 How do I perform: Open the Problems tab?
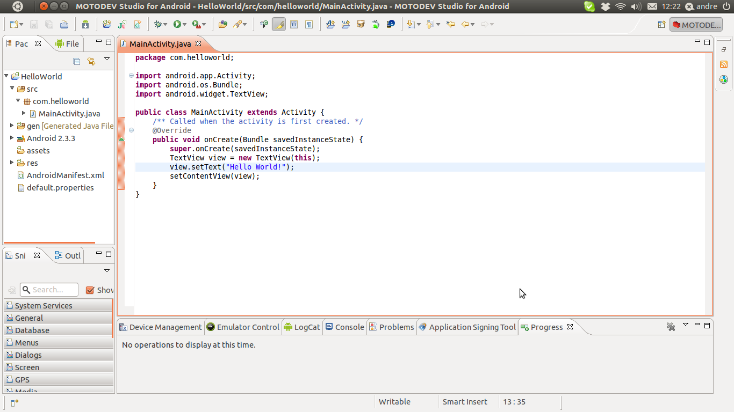point(391,327)
